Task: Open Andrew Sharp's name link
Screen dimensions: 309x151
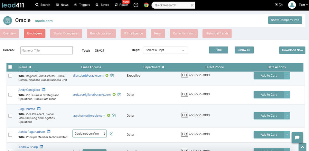Action: (28, 147)
